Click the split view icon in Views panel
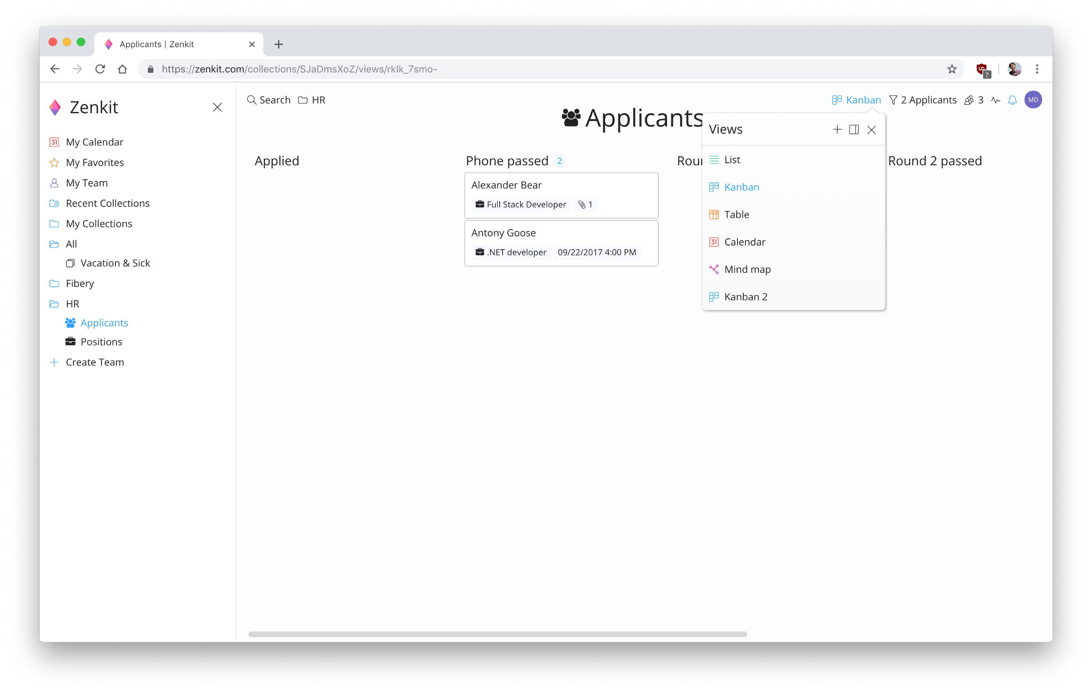Image resolution: width=1092 pixels, height=694 pixels. pyautogui.click(x=854, y=130)
